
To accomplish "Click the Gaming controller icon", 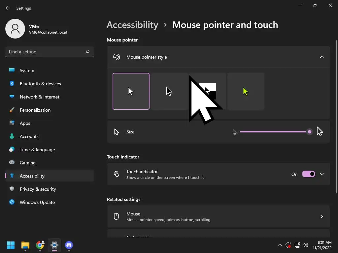I will [12, 162].
